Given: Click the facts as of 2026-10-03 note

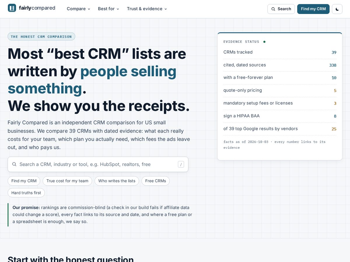Looking at the screenshot, I should click(x=274, y=145).
